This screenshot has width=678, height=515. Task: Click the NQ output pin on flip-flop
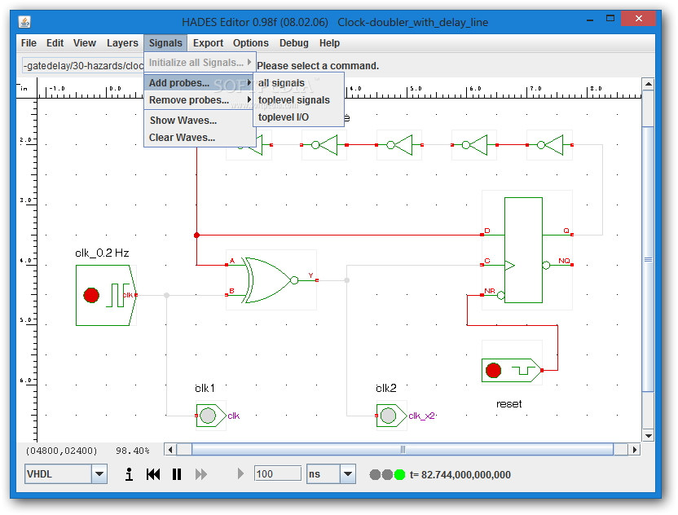click(x=571, y=265)
